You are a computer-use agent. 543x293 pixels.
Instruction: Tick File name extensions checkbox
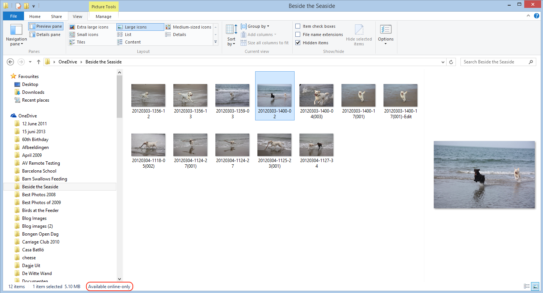(x=298, y=35)
